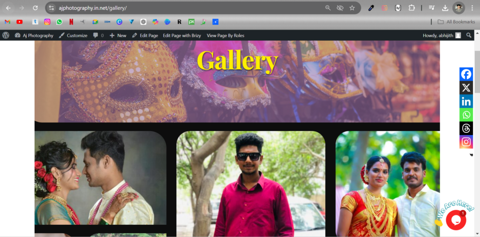Open the man in red shirt photo
Image resolution: width=480 pixels, height=237 pixels.
(x=251, y=184)
